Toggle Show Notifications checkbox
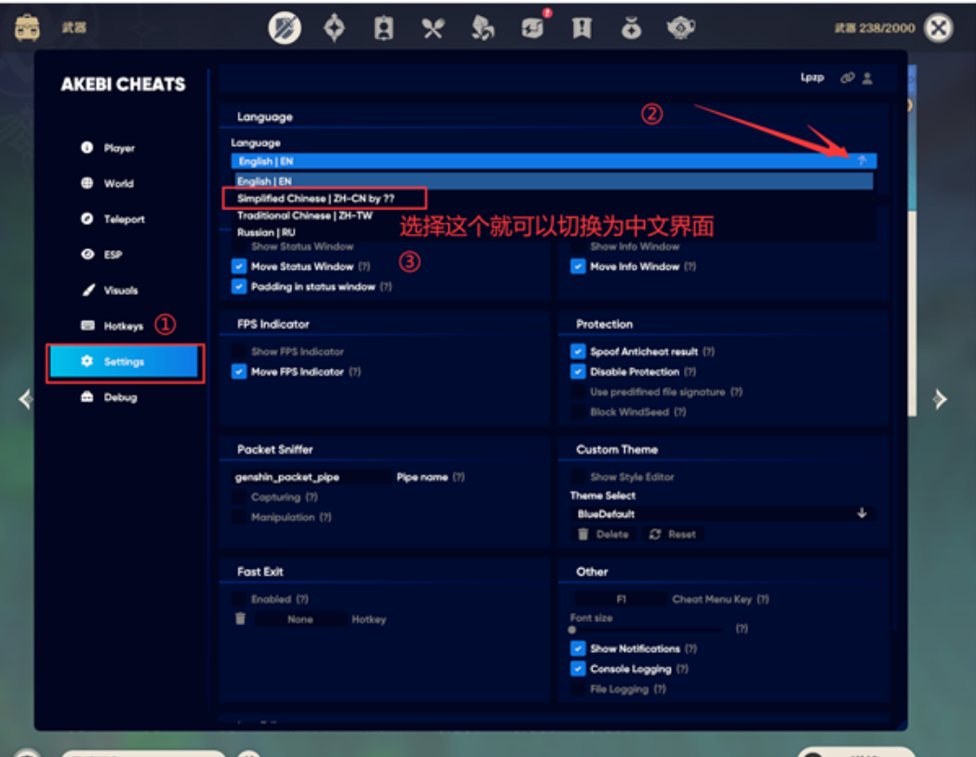The width and height of the screenshot is (976, 757). pos(578,648)
